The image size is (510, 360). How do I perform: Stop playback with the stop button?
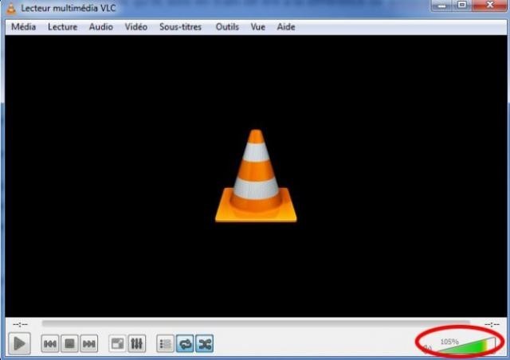coord(69,343)
